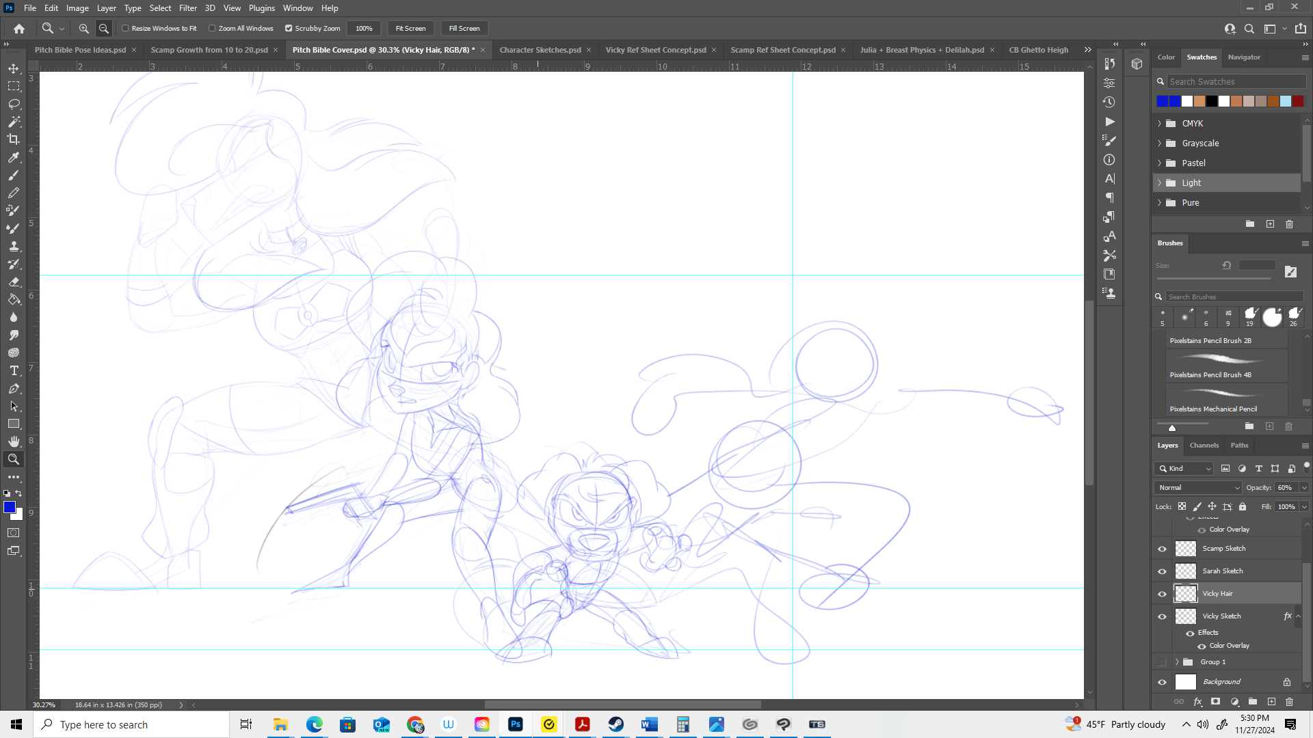This screenshot has width=1313, height=738.
Task: Select the Move tool
Action: (14, 68)
